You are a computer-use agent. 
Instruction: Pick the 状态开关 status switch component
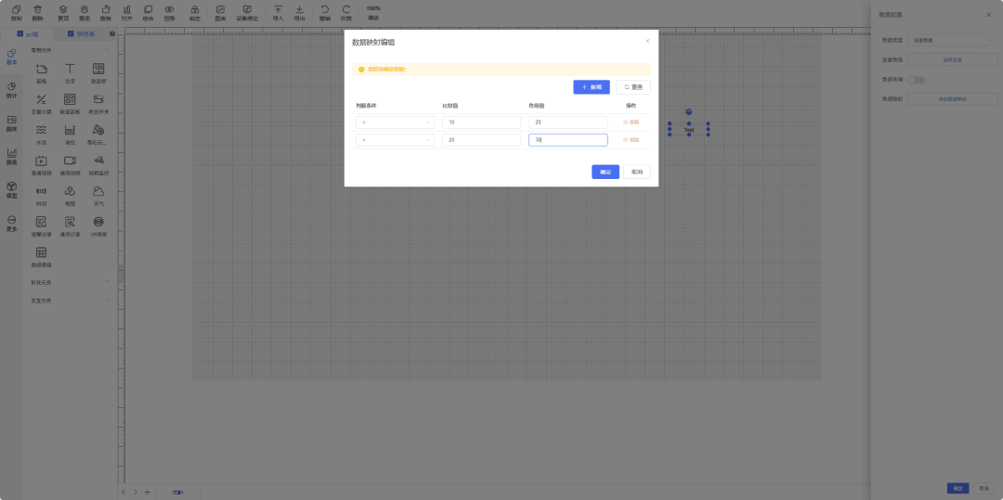[98, 104]
